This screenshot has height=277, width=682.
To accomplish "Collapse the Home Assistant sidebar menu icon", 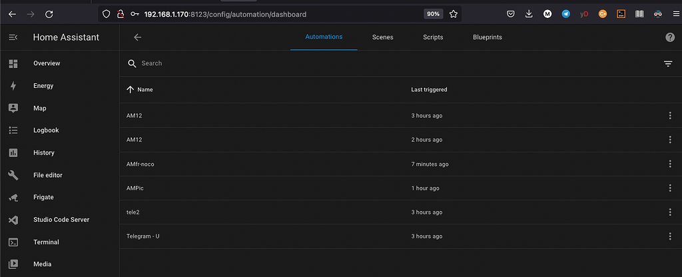I will pyautogui.click(x=13, y=38).
